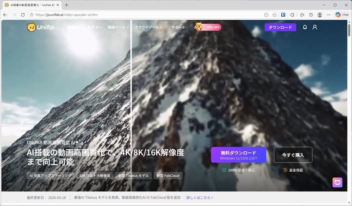Click the 今すぐ購入 button
352x206 pixels.
click(293, 155)
